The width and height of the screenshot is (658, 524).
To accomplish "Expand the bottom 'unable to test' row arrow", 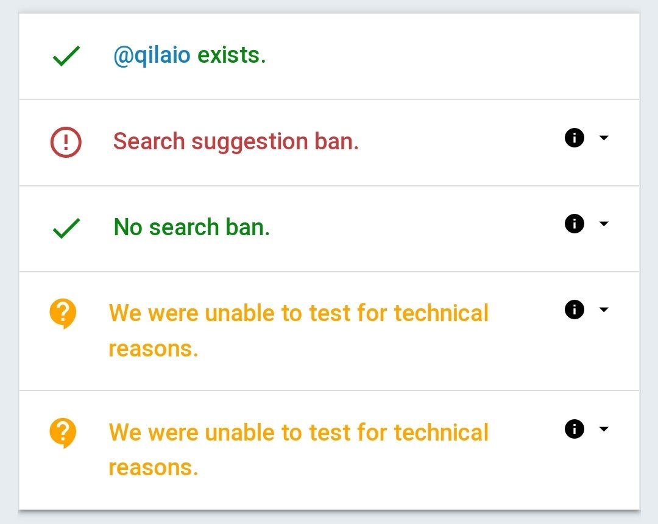I will 604,430.
